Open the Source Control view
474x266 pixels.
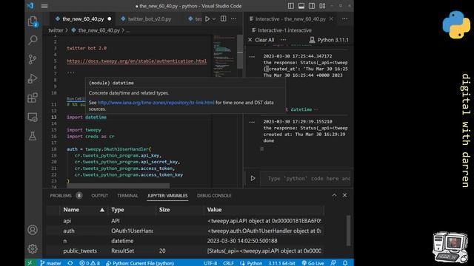[33, 59]
